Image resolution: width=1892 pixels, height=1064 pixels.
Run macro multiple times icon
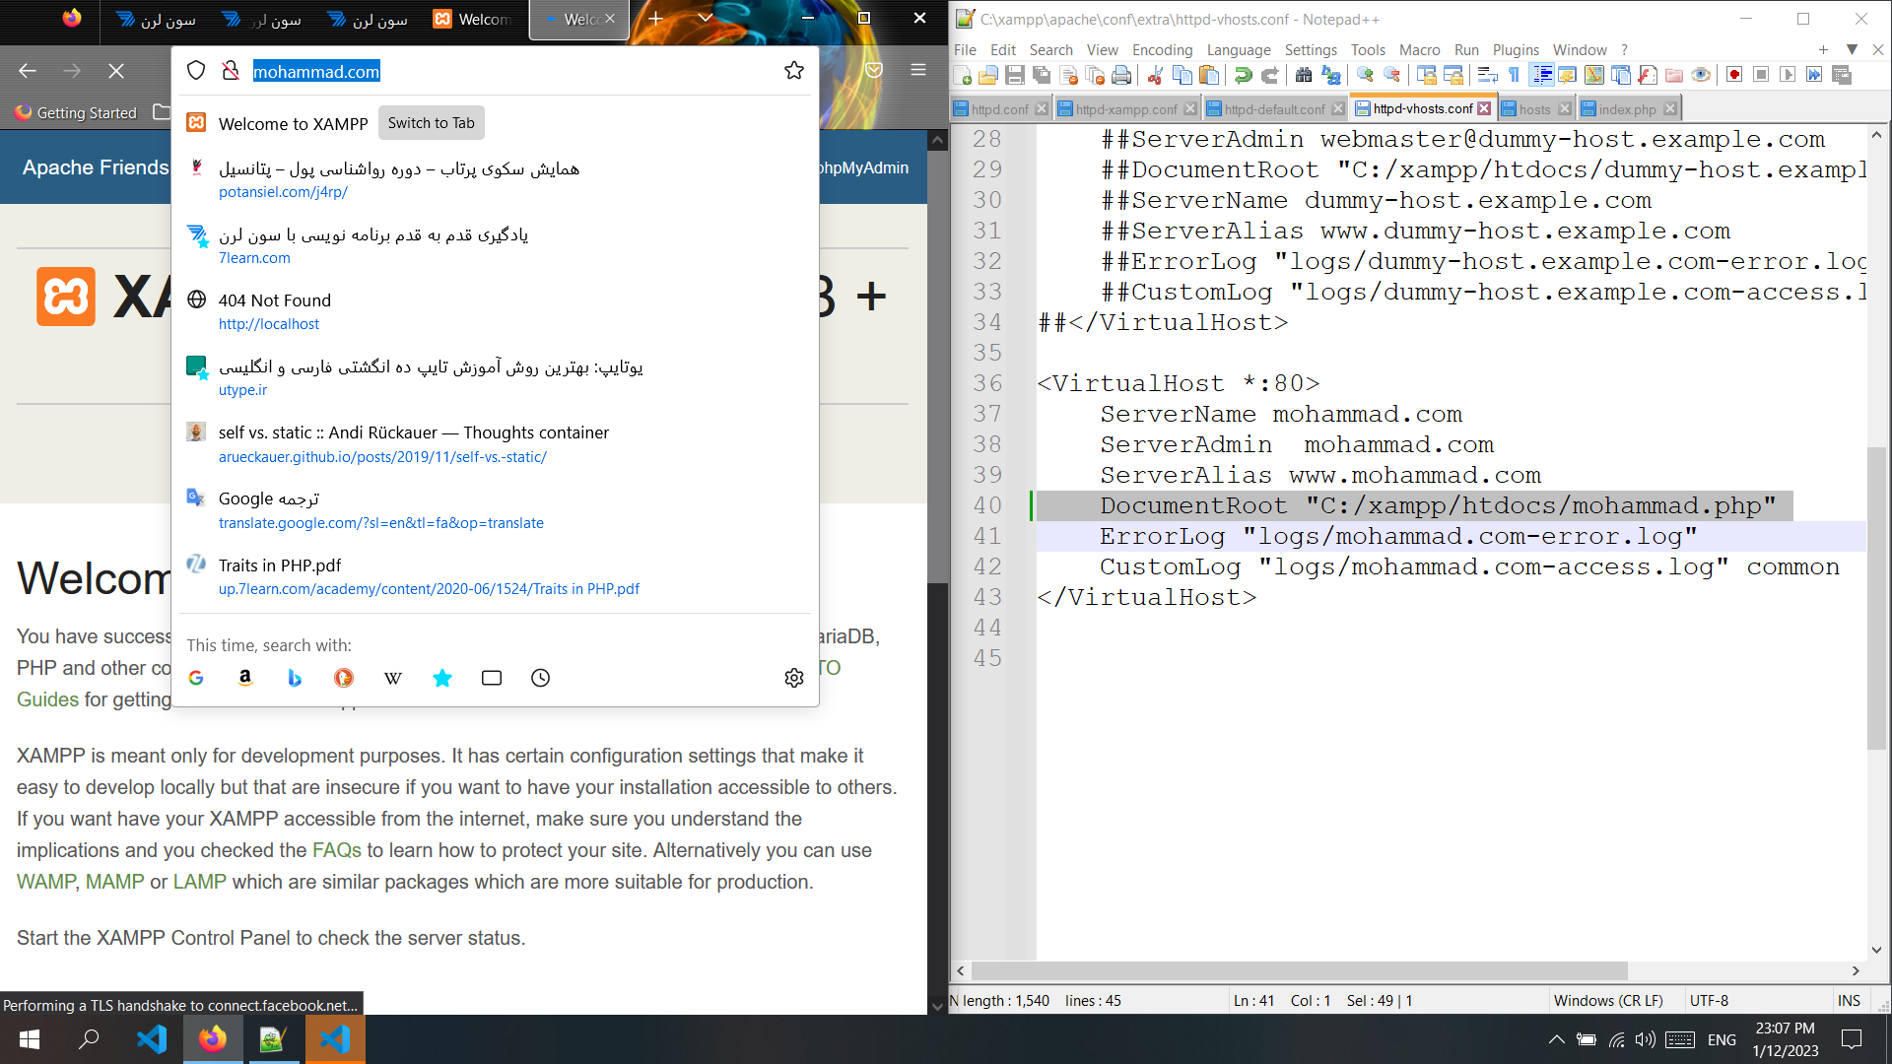(1815, 75)
